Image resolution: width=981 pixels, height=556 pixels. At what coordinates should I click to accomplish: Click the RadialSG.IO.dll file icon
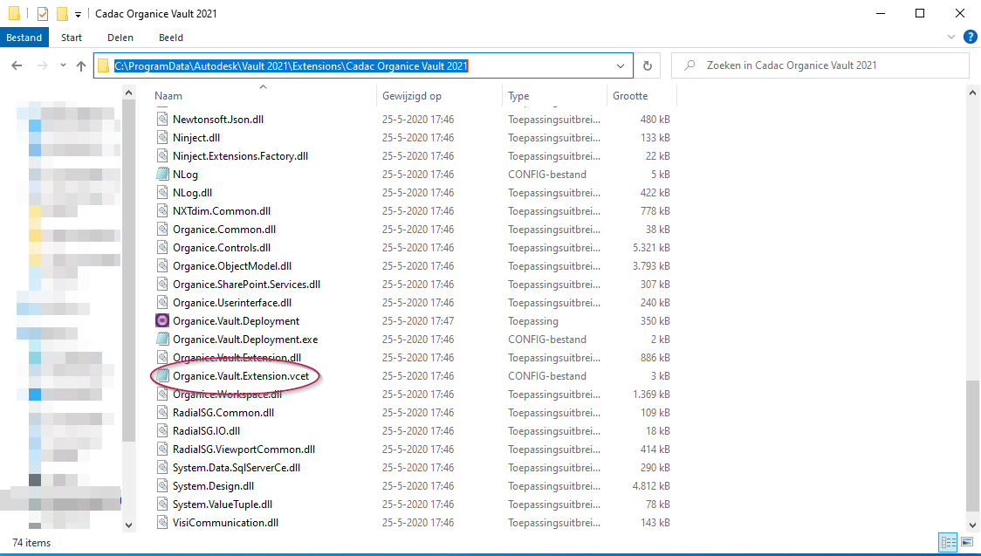pyautogui.click(x=162, y=431)
